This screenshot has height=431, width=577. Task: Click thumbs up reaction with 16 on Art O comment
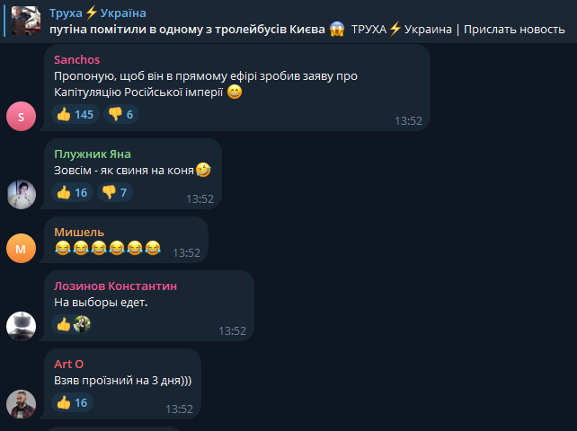point(72,402)
